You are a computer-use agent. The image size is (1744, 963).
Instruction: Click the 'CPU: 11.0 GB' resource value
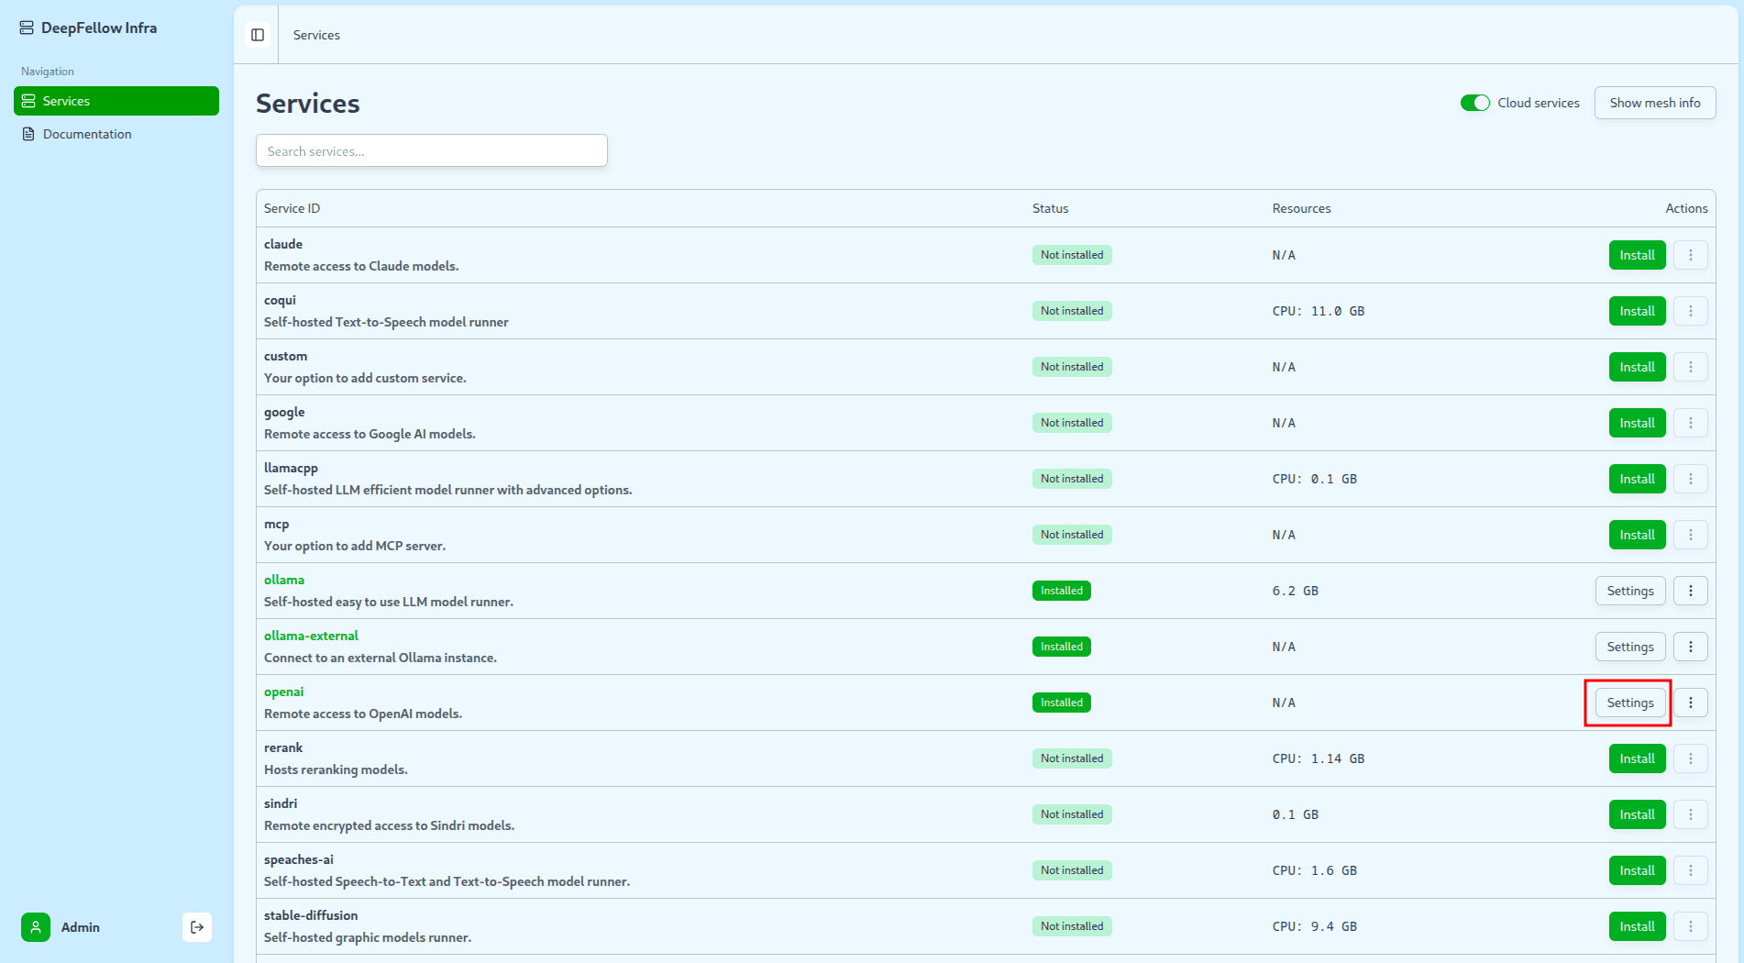pyautogui.click(x=1318, y=311)
